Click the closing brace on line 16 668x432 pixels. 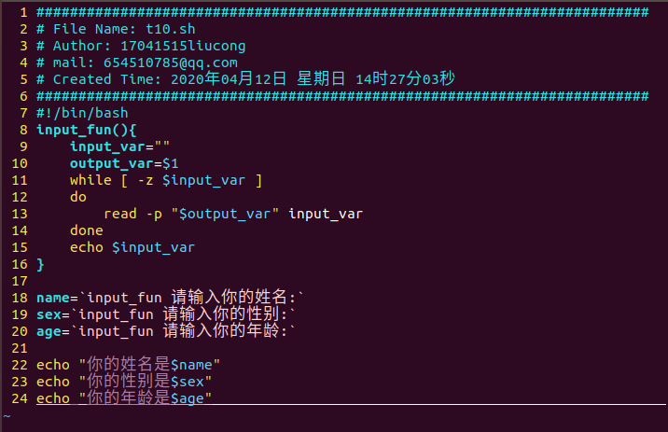40,264
